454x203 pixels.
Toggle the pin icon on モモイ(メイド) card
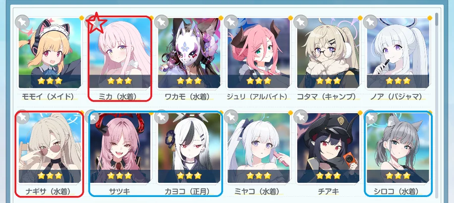click(23, 22)
